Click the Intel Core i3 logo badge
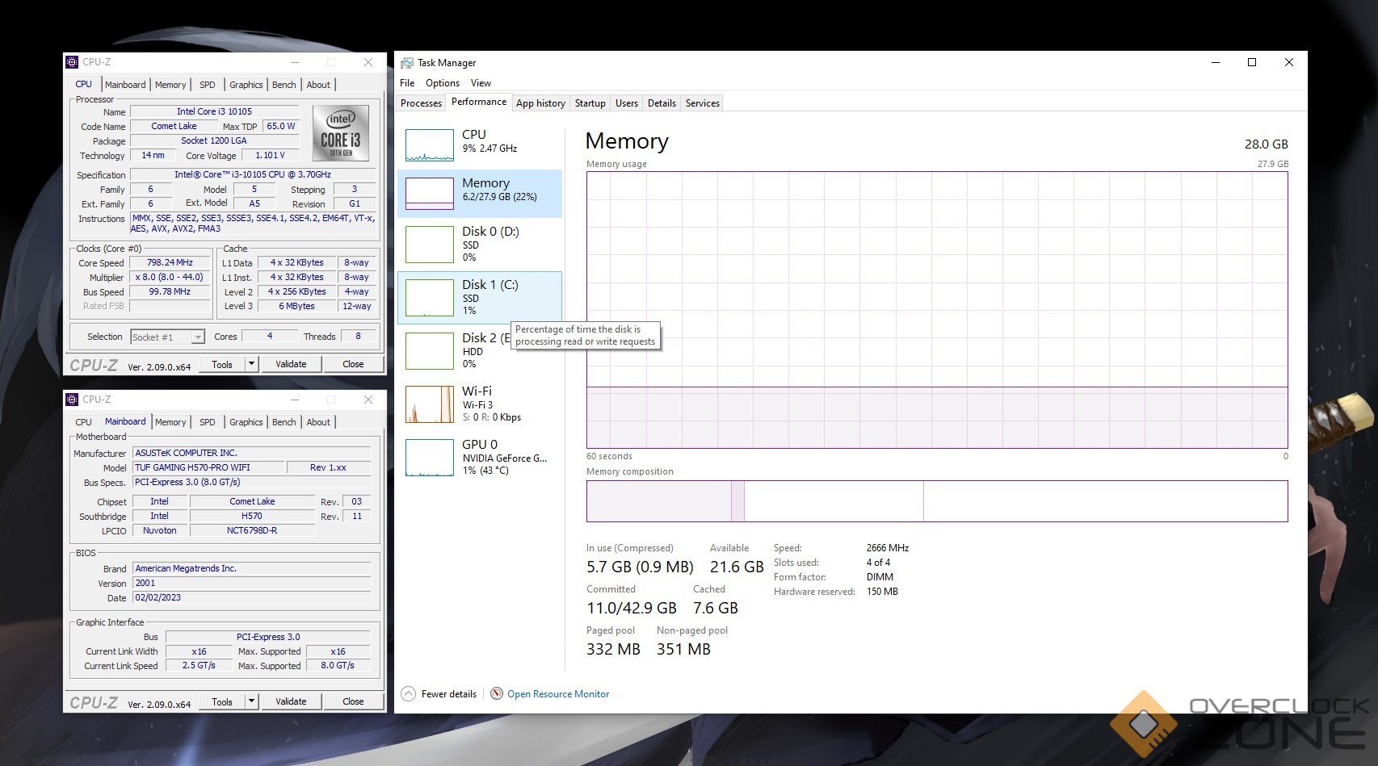 pos(340,133)
